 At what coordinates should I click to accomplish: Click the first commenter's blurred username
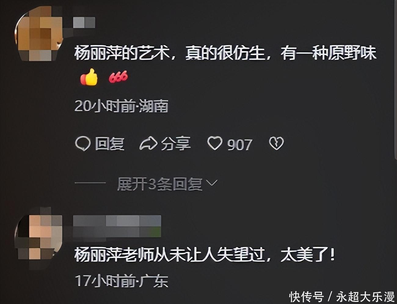tap(84, 23)
